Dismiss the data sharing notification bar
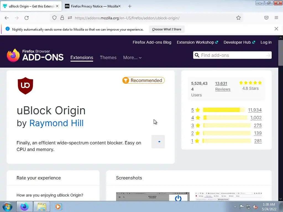This screenshot has width=283, height=212. (x=276, y=29)
